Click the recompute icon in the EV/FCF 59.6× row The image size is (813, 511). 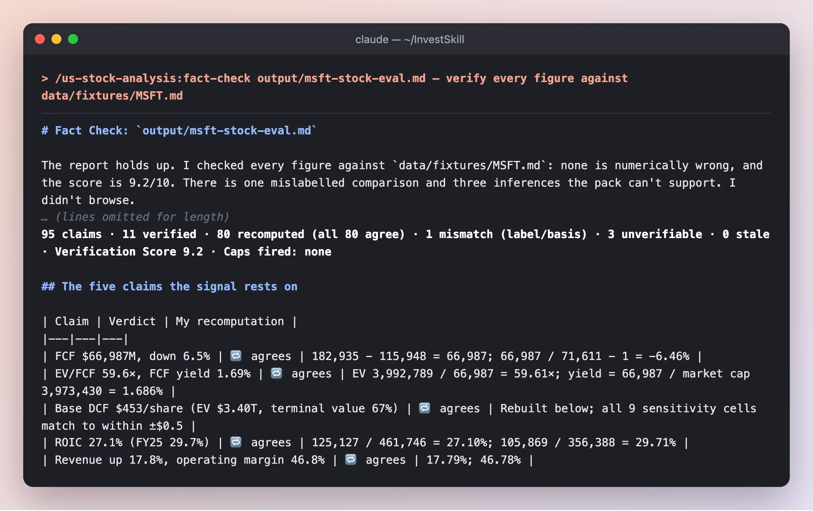coord(277,373)
